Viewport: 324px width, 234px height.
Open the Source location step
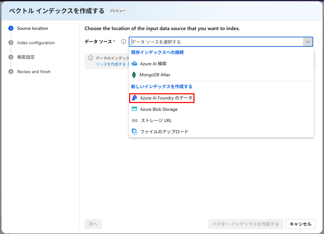point(32,28)
